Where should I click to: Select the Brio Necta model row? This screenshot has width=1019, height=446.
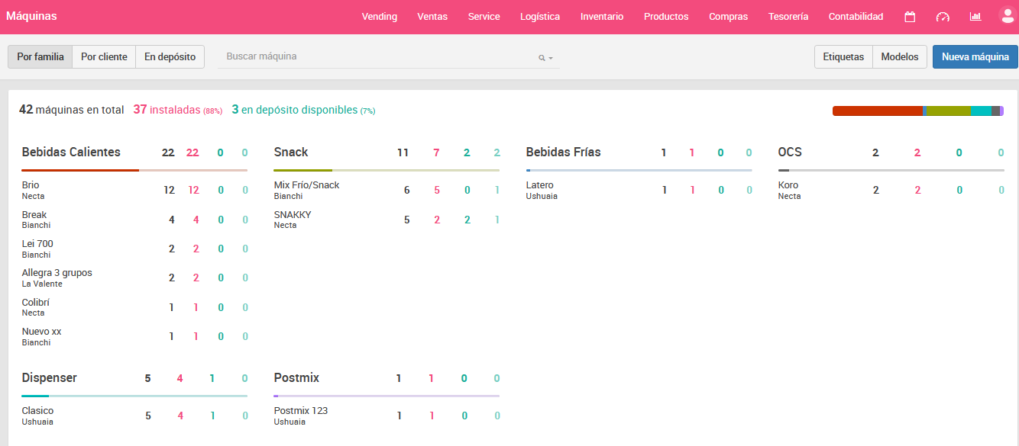click(134, 191)
